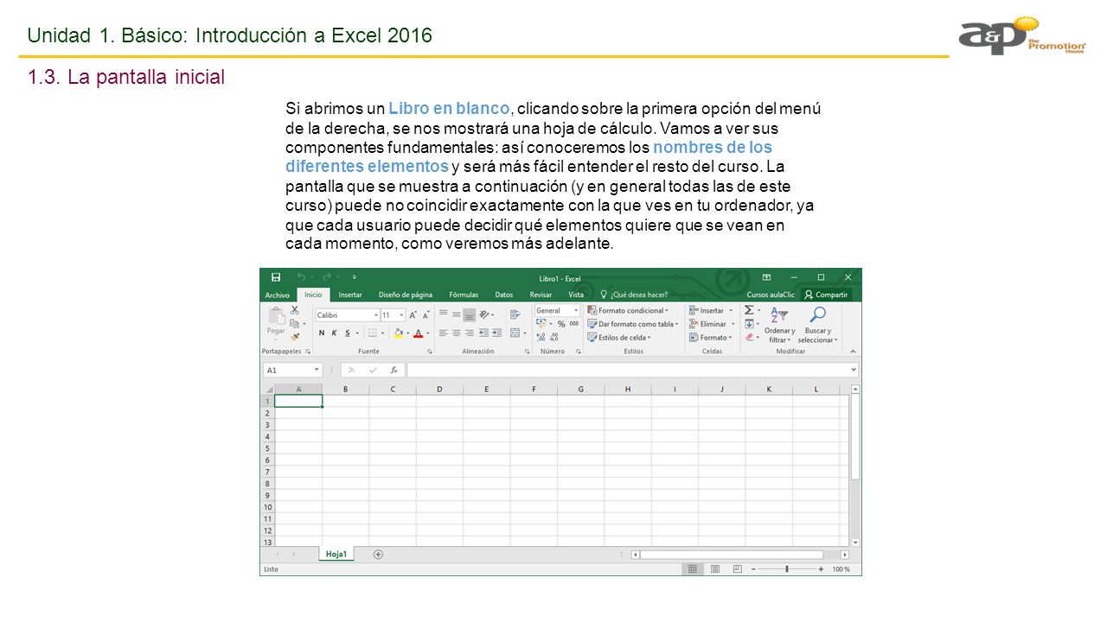This screenshot has height=622, width=1107.
Task: Toggle align middle icon
Action: pyautogui.click(x=456, y=314)
